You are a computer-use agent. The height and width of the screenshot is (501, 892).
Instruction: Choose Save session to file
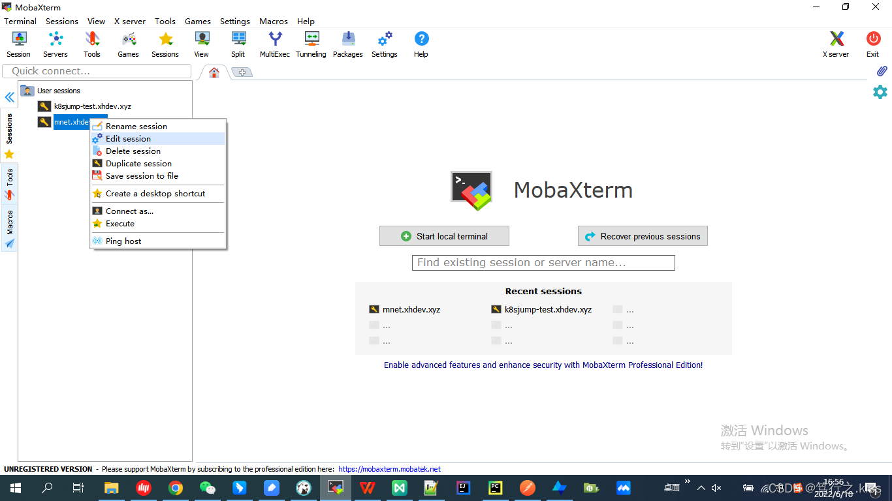coord(157,176)
